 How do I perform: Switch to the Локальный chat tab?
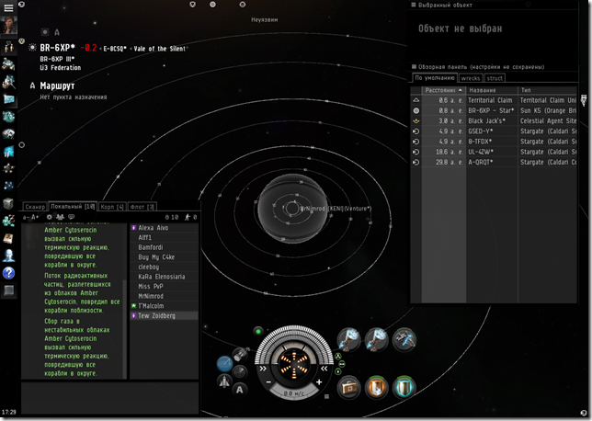point(73,206)
